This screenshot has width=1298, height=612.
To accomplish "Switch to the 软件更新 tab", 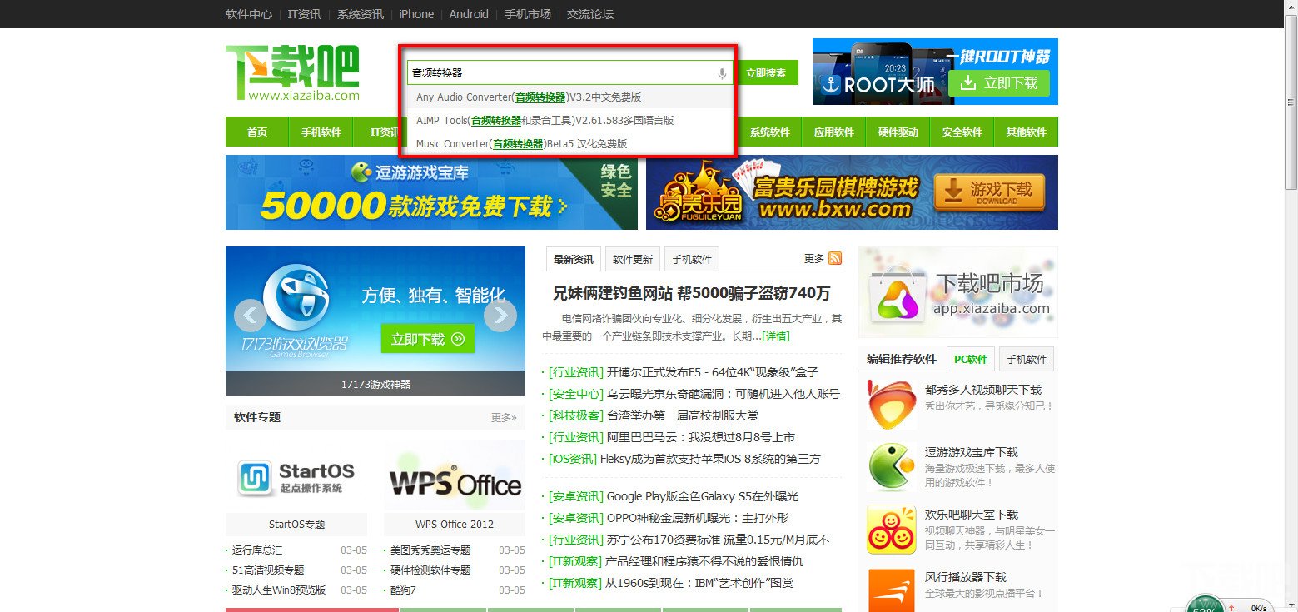I will click(x=631, y=258).
